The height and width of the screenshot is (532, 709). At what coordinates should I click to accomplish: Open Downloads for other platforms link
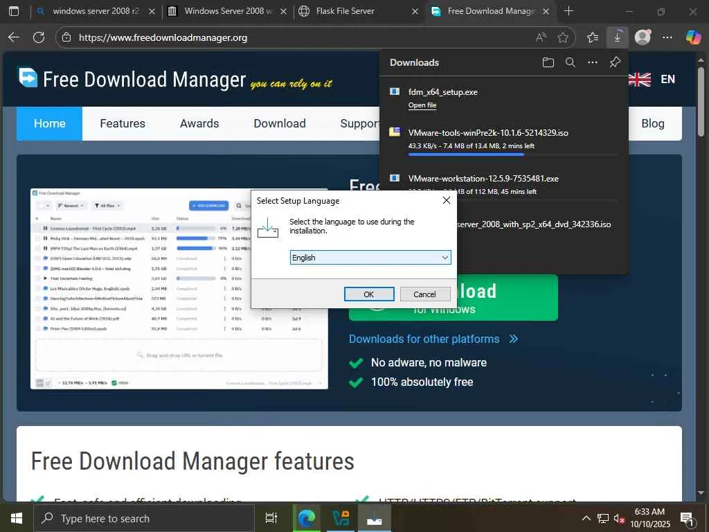[433, 339]
